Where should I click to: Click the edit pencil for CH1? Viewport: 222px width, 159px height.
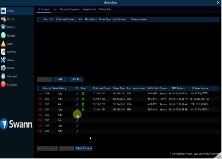(78, 94)
